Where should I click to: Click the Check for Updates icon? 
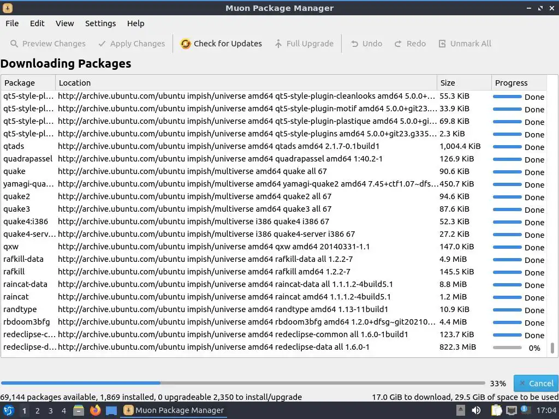click(x=186, y=44)
